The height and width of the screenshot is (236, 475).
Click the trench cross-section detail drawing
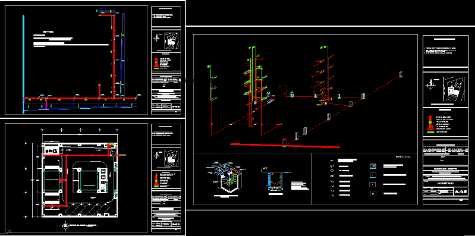click(275, 181)
